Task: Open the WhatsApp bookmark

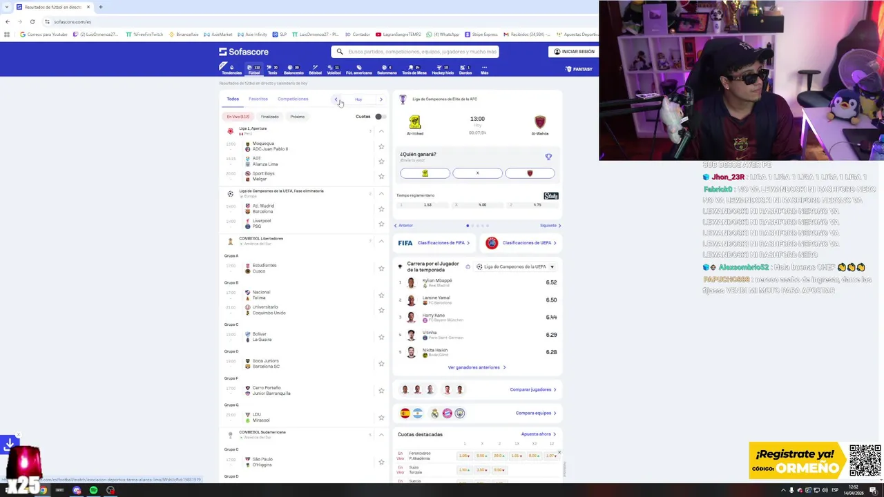Action: pos(443,35)
